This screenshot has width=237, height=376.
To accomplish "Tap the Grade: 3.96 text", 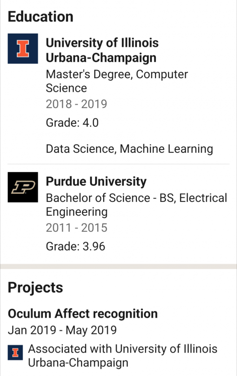I will pyautogui.click(x=75, y=246).
